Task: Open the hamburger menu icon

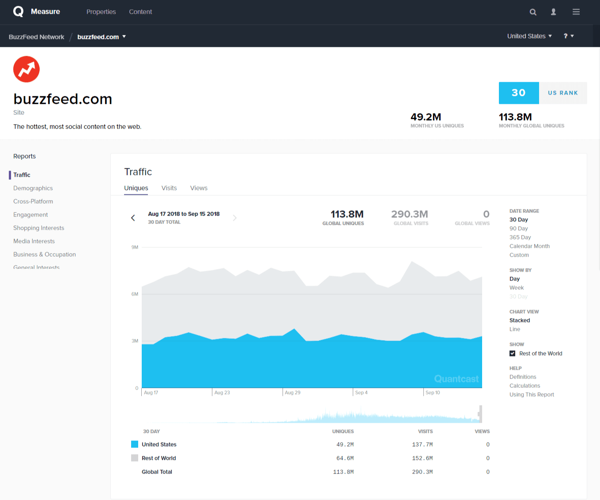Action: point(576,12)
